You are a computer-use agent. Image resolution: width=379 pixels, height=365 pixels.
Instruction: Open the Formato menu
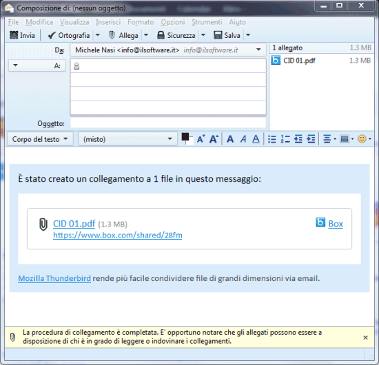[141, 22]
